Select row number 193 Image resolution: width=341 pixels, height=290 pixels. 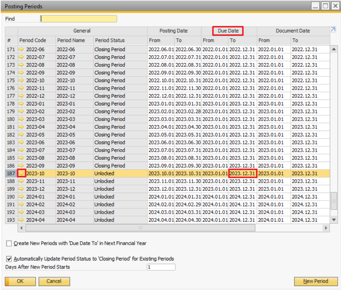pos(11,220)
